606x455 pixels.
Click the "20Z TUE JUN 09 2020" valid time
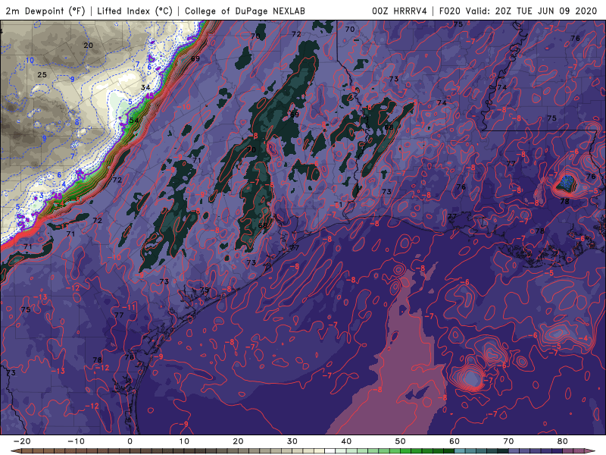pyautogui.click(x=545, y=11)
